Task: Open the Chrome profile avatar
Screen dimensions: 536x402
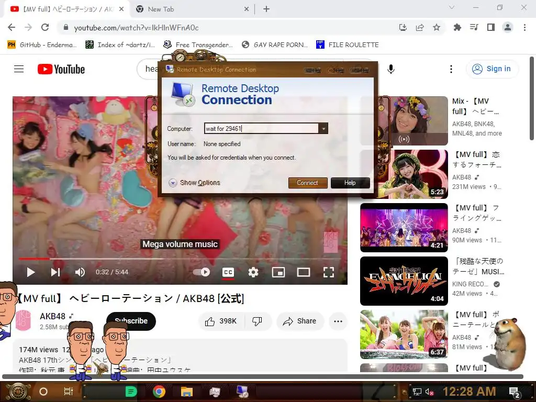Action: click(x=508, y=27)
